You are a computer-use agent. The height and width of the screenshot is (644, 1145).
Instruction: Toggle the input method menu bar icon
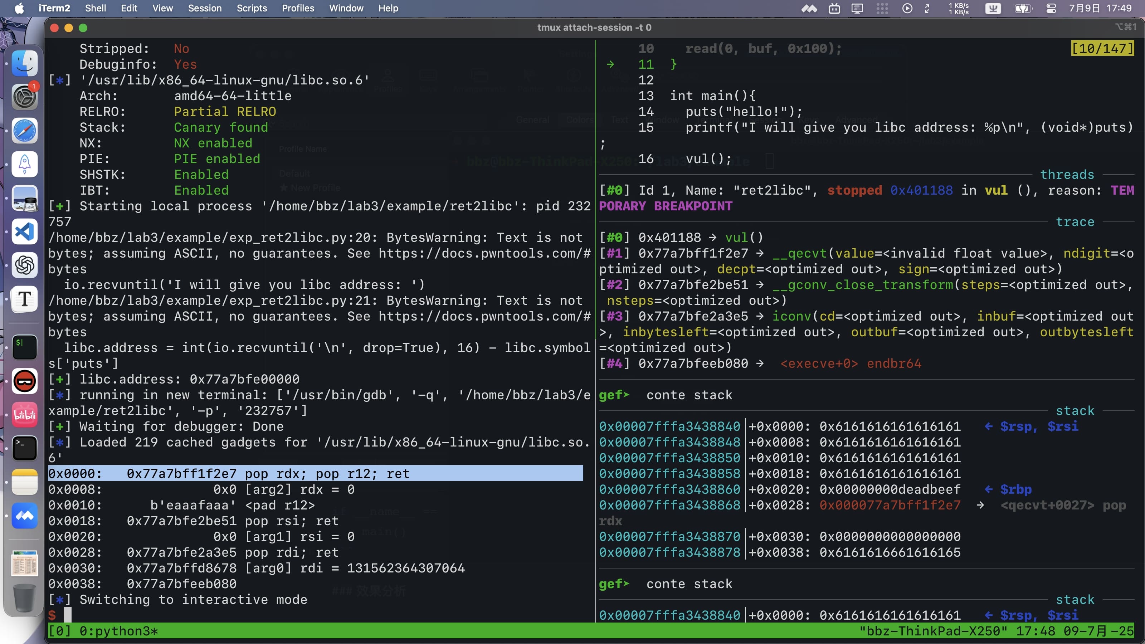[x=993, y=9]
